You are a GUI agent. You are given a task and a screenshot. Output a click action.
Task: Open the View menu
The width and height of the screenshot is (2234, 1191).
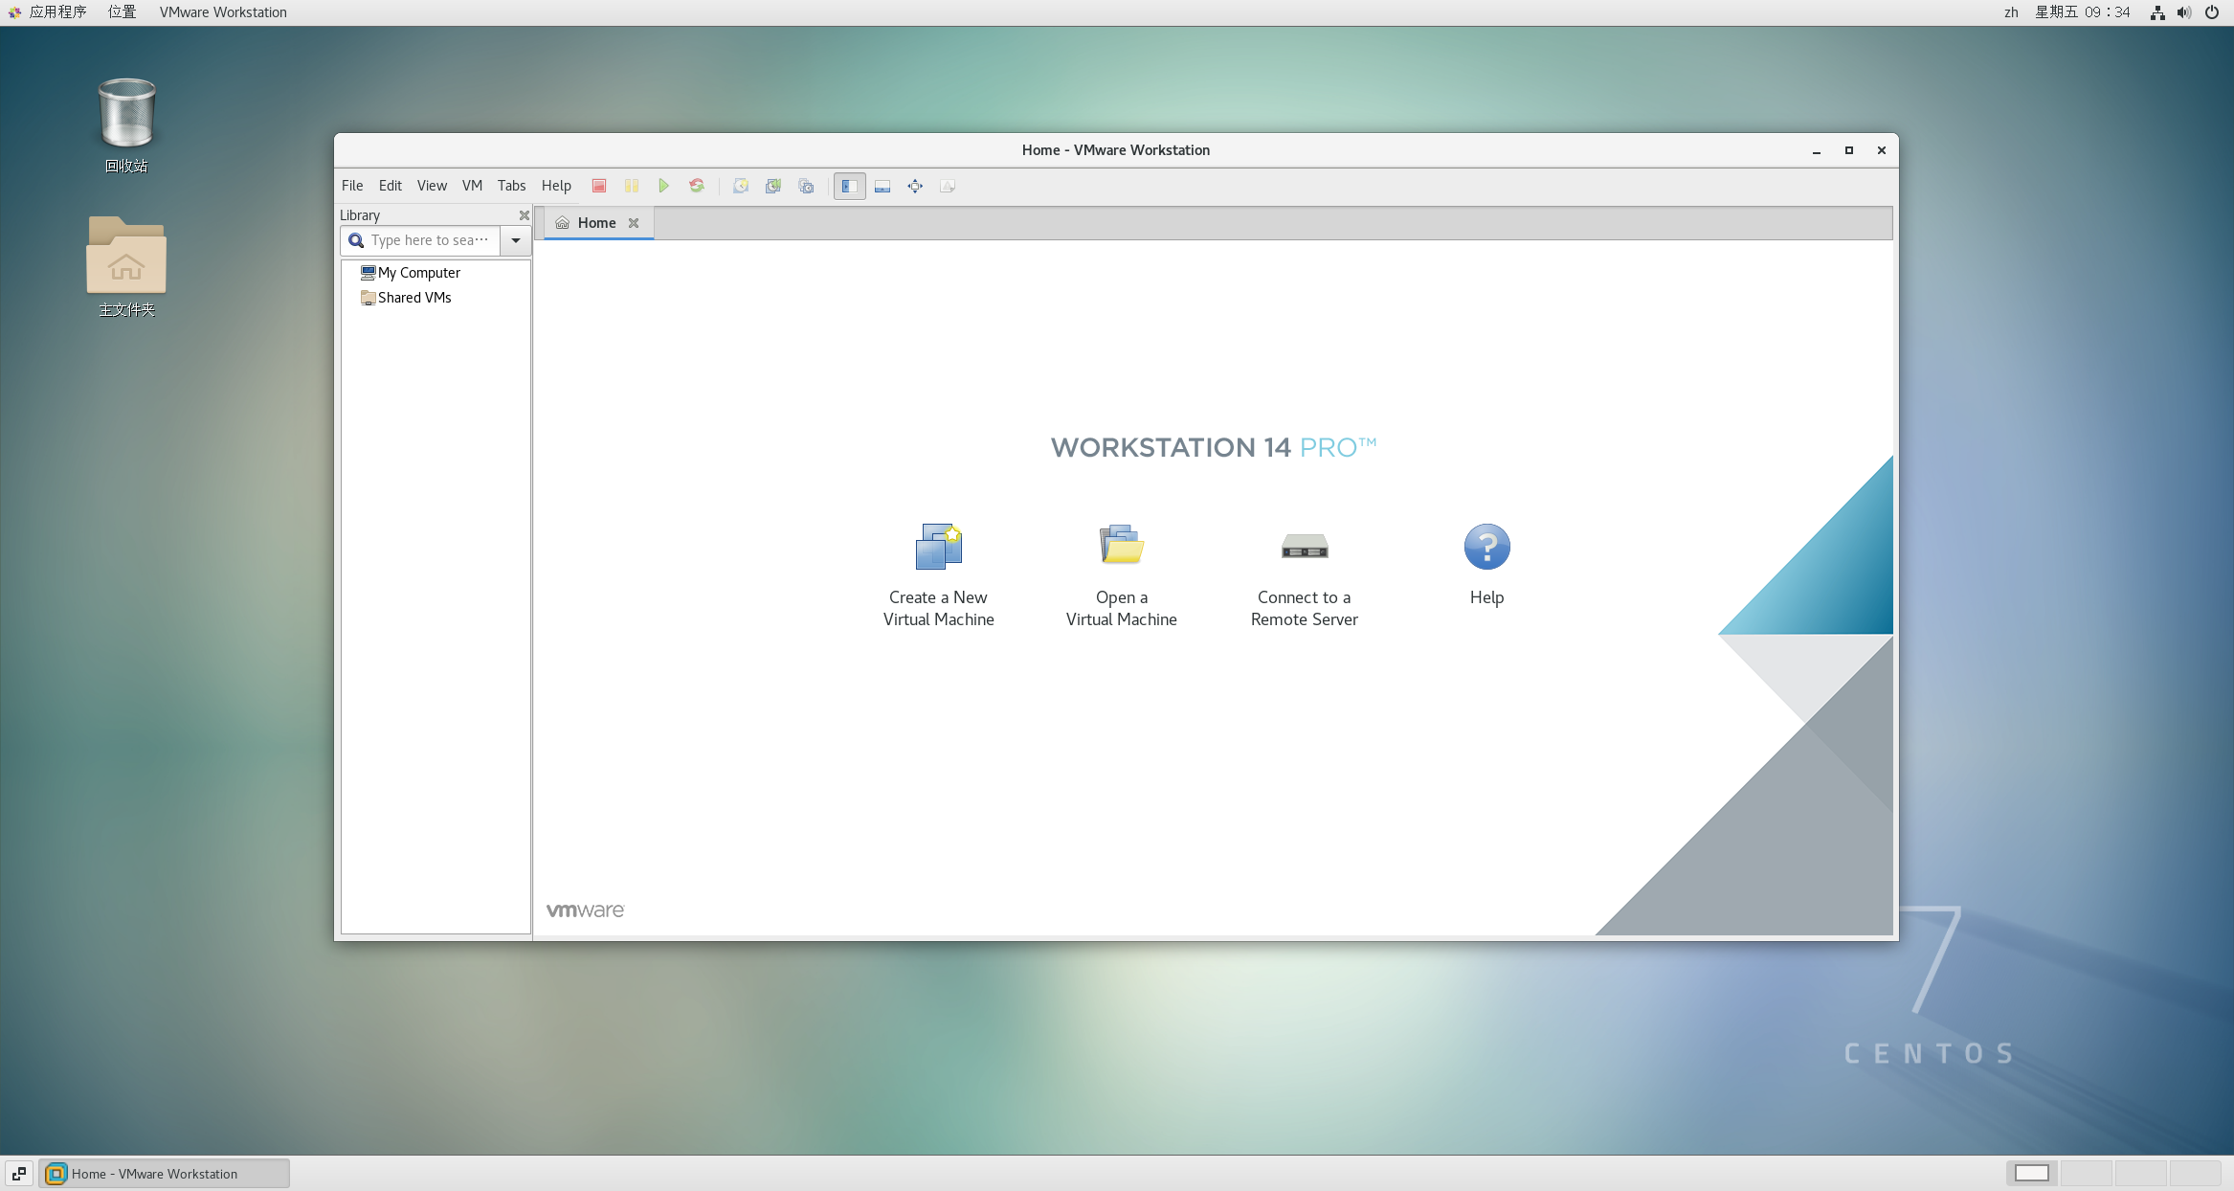pos(432,186)
